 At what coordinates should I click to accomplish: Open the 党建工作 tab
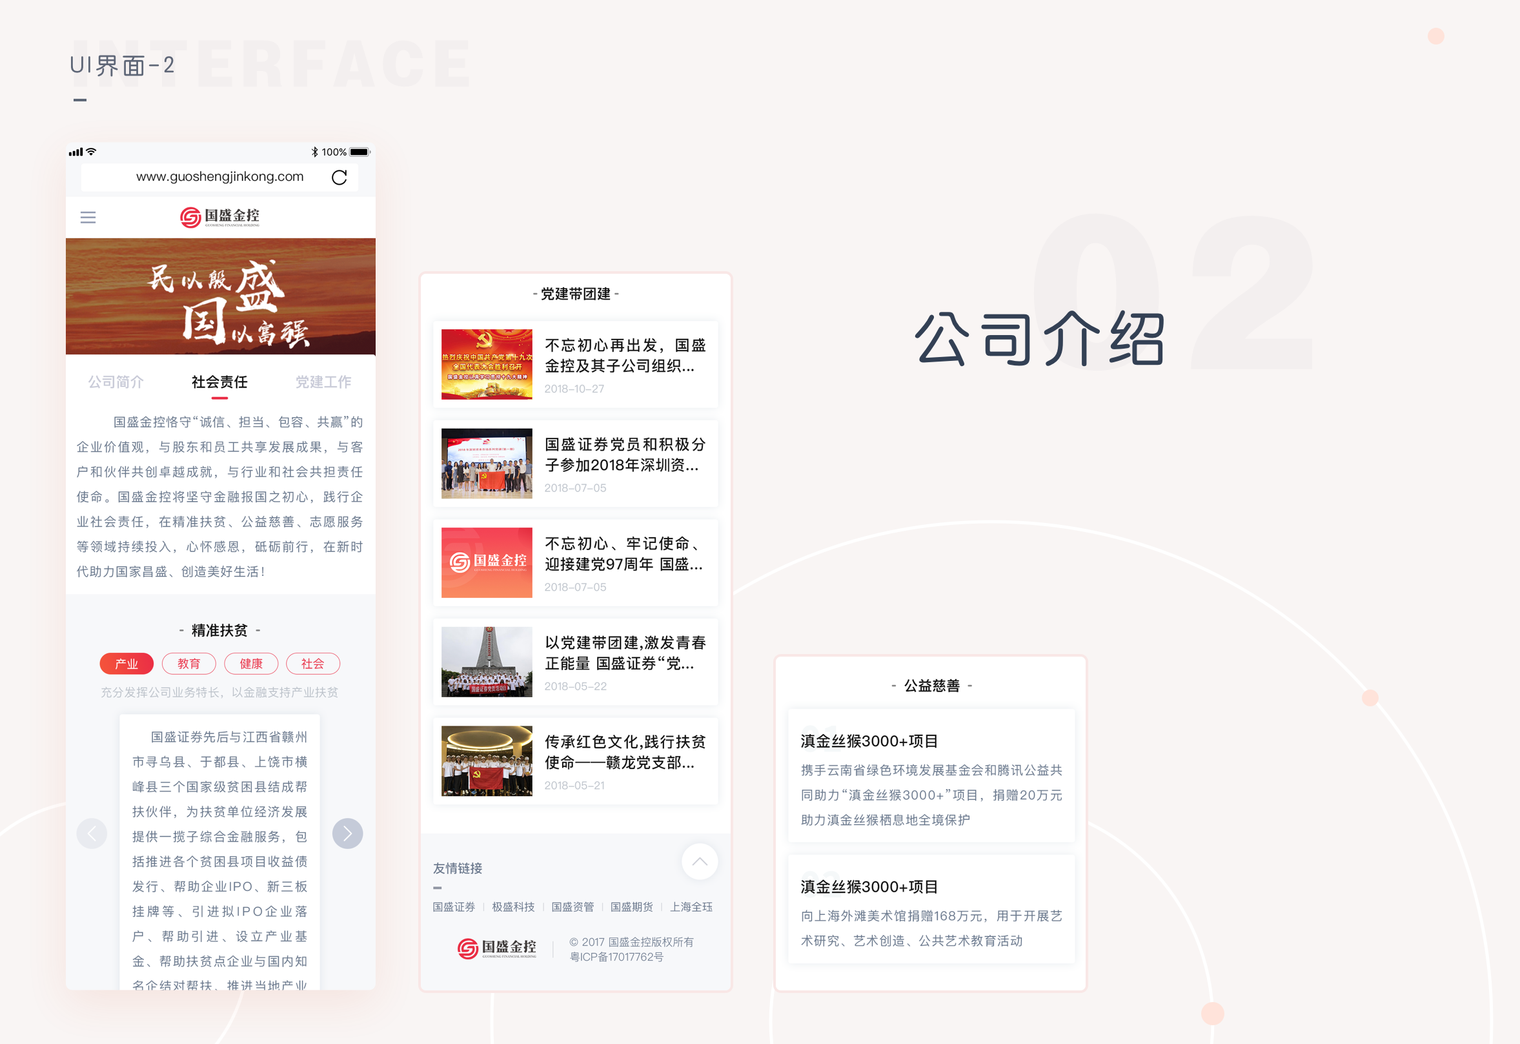(323, 382)
